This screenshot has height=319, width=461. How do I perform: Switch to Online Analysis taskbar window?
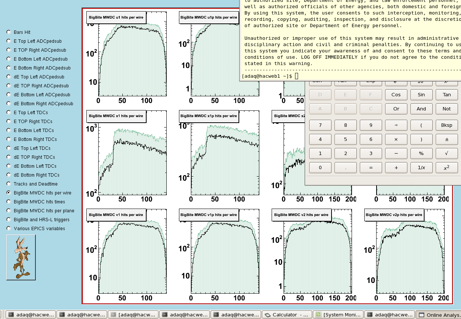point(438,315)
